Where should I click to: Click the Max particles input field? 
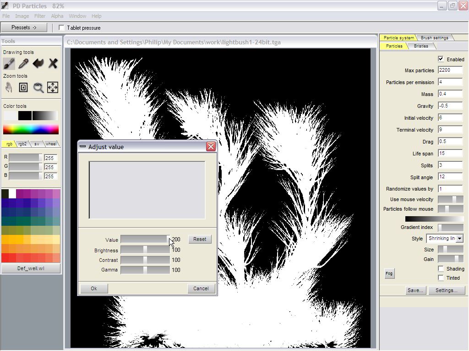450,70
